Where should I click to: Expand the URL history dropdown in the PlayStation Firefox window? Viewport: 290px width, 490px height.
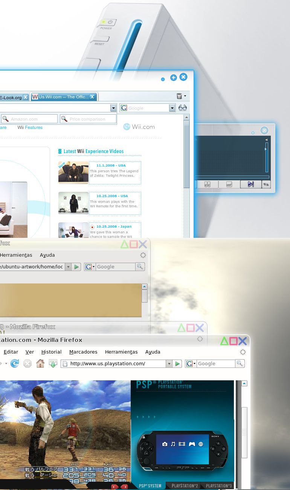(169, 364)
